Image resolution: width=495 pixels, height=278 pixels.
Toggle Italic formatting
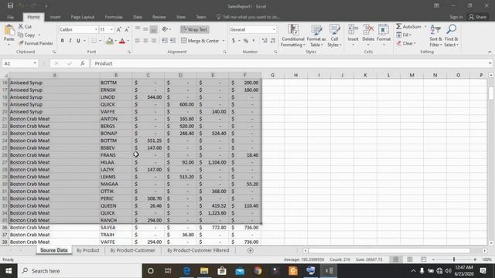[x=70, y=41]
